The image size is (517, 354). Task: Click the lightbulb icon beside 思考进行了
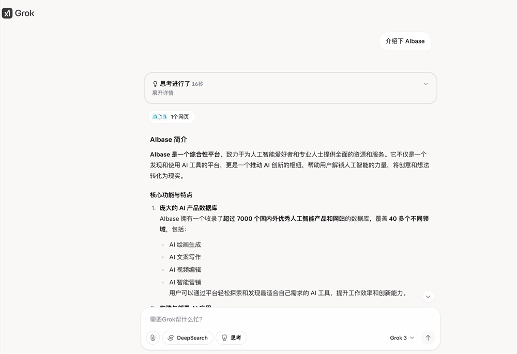pos(154,83)
